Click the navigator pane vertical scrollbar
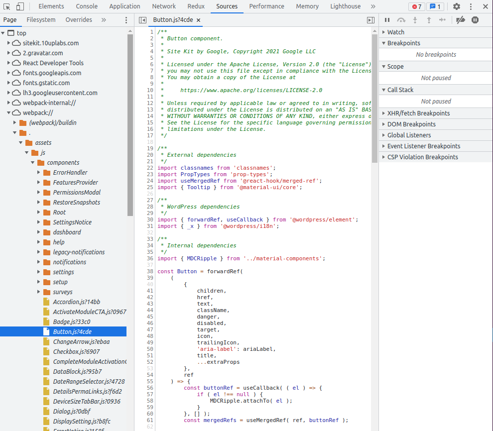This screenshot has width=493, height=431. 130,125
